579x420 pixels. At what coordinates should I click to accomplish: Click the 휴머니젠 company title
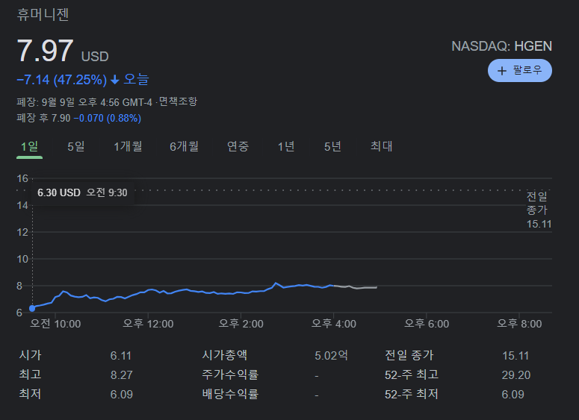[x=43, y=15]
